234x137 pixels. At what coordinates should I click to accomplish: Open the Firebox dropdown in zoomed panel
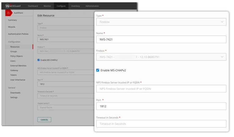coord(161,57)
